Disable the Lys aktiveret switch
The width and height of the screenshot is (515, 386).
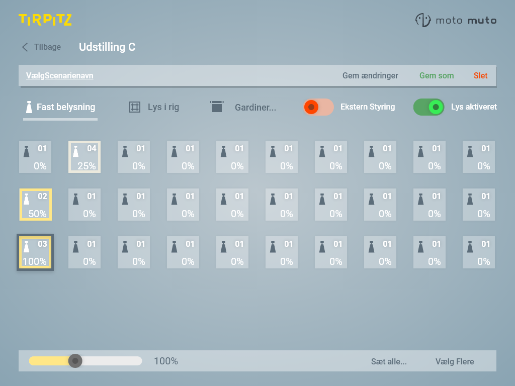[428, 107]
